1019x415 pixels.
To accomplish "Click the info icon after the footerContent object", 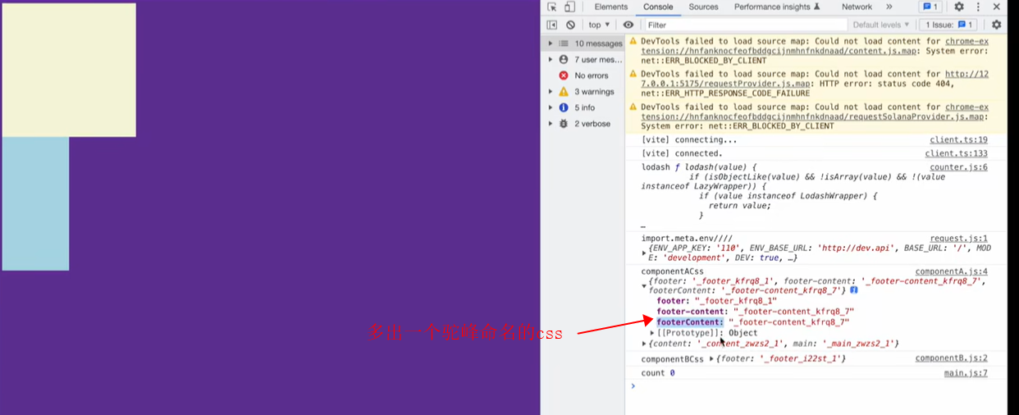I will [854, 290].
